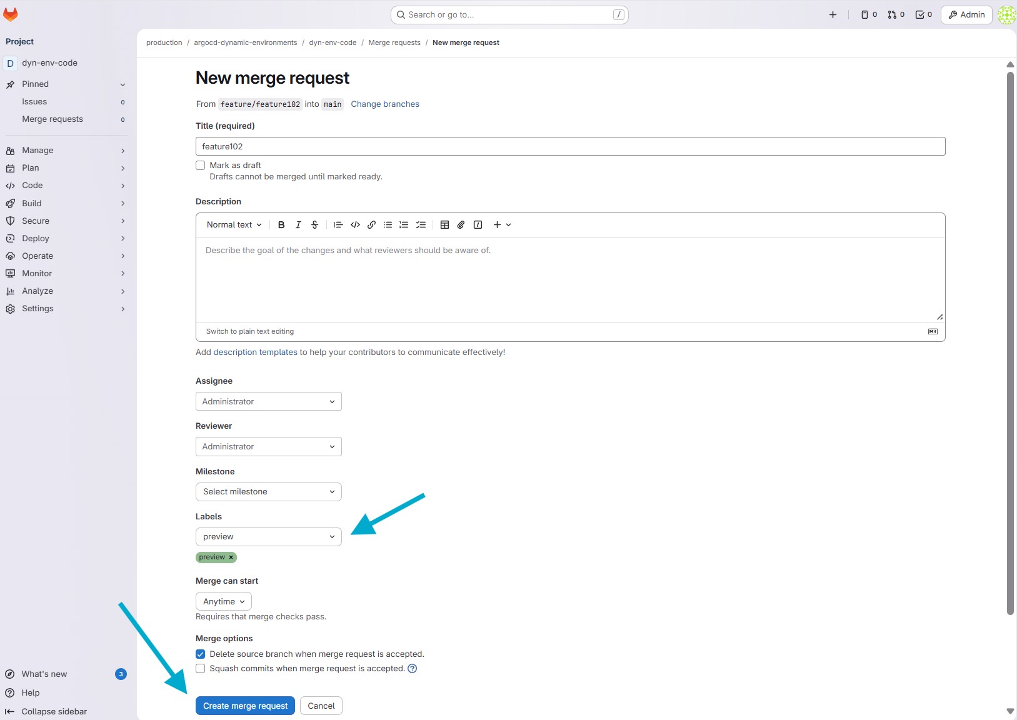Remove the preview label chip
The image size is (1017, 720).
pos(231,557)
